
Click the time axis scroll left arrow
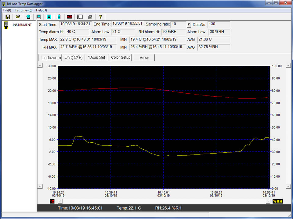pyautogui.click(x=60, y=201)
